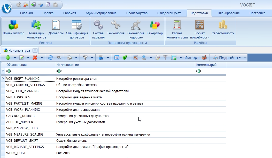The height and width of the screenshot is (158, 272).
Task: Select the WORK_COST designation cell
Action: pos(30,153)
